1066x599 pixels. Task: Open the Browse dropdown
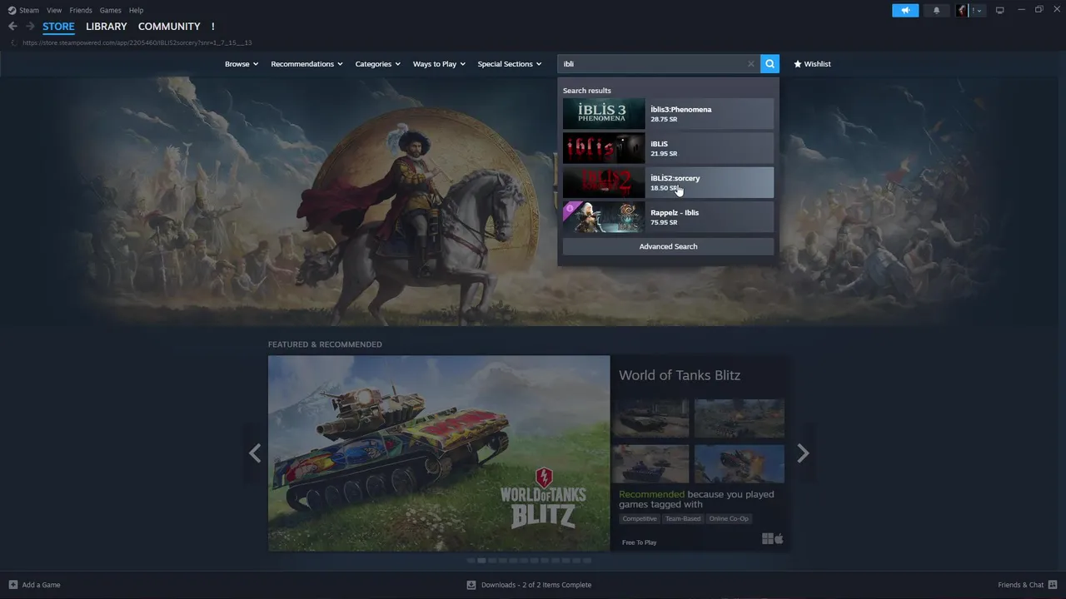point(242,64)
